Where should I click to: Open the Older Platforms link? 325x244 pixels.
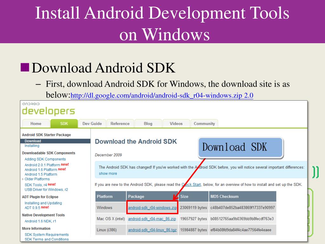tap(37, 179)
